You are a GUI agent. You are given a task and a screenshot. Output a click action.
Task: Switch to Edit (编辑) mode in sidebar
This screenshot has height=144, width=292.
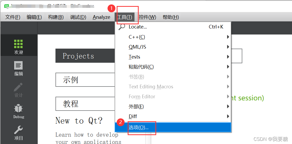(19, 68)
